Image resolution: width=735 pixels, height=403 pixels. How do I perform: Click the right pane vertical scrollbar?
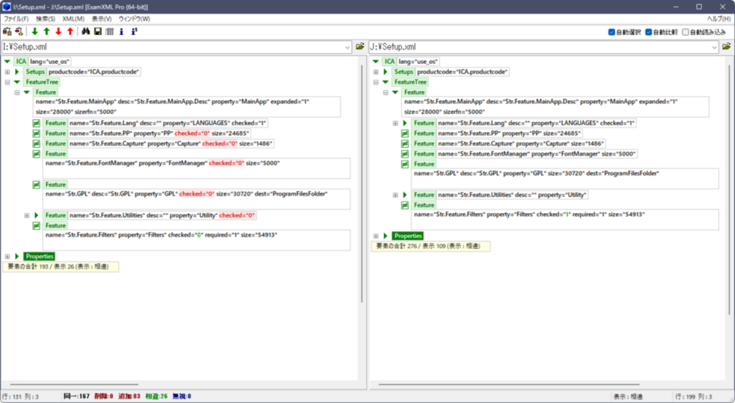click(730, 190)
